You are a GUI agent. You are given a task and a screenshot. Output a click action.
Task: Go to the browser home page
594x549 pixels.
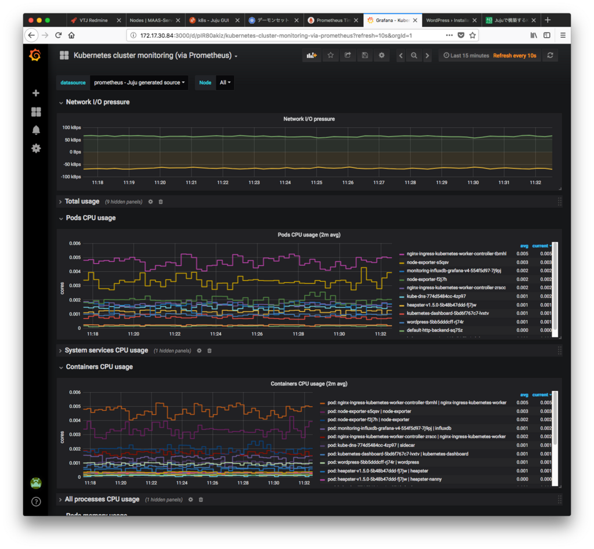71,35
